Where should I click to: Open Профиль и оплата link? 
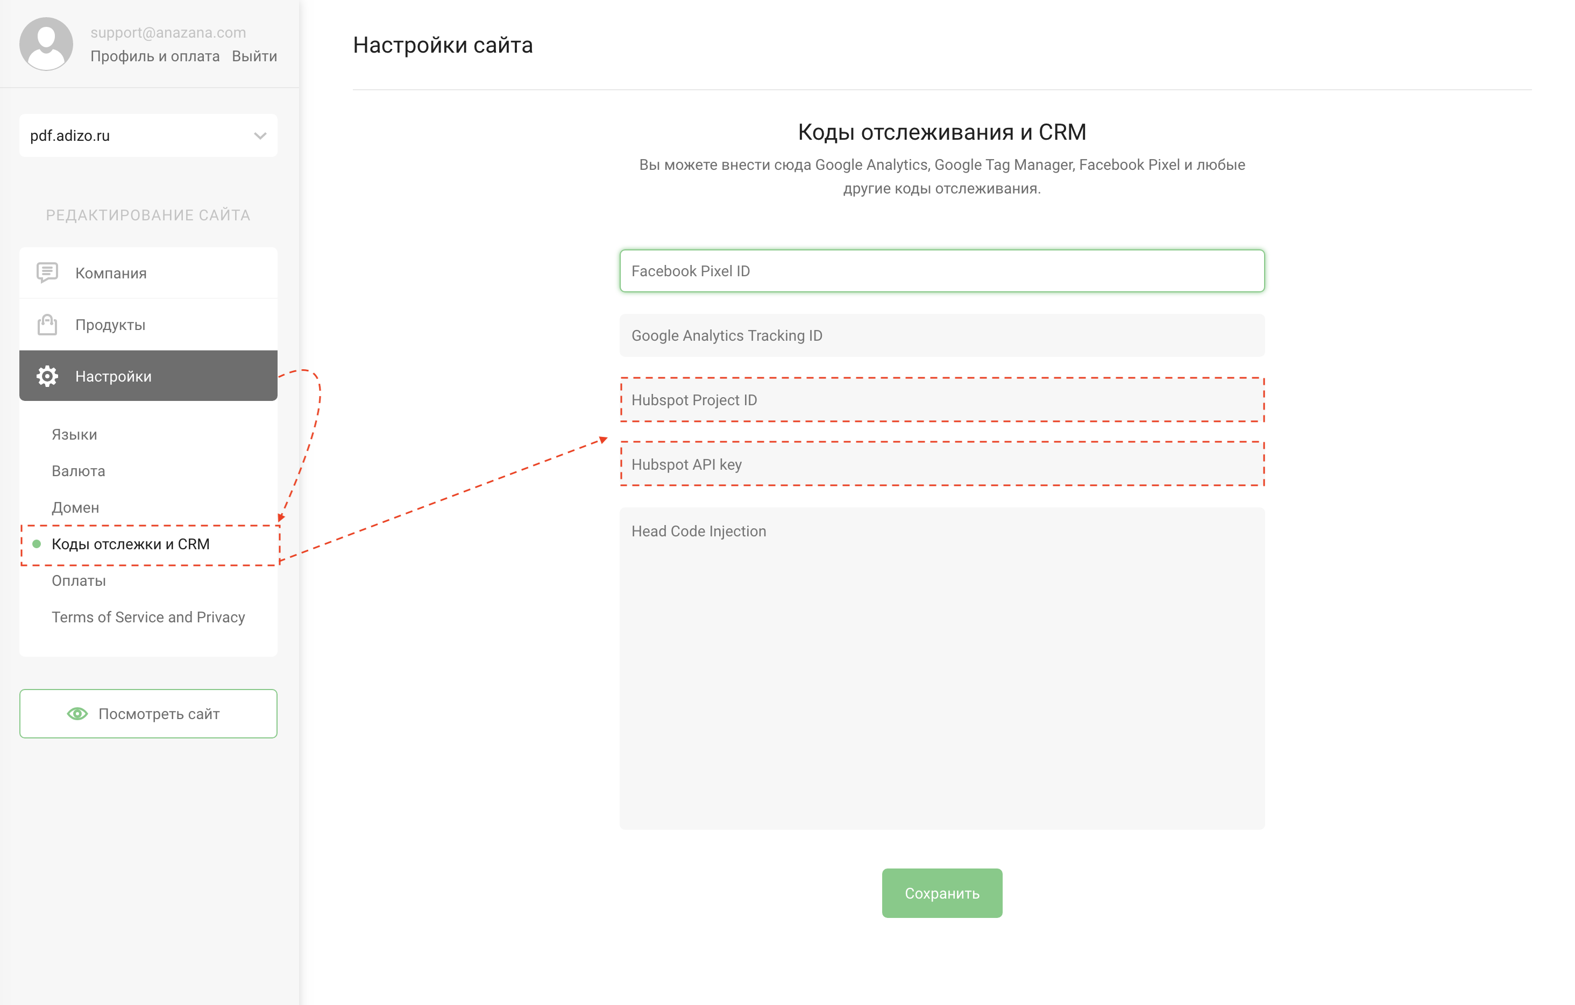point(155,56)
